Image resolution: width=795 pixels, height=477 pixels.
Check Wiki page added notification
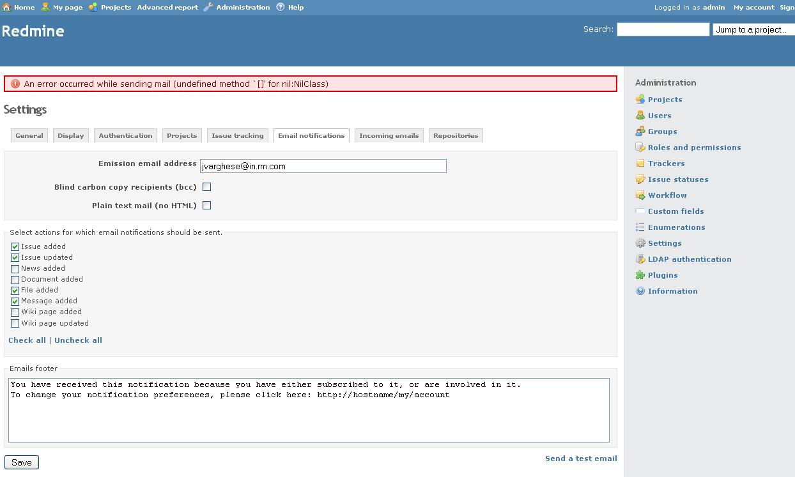pyautogui.click(x=15, y=312)
